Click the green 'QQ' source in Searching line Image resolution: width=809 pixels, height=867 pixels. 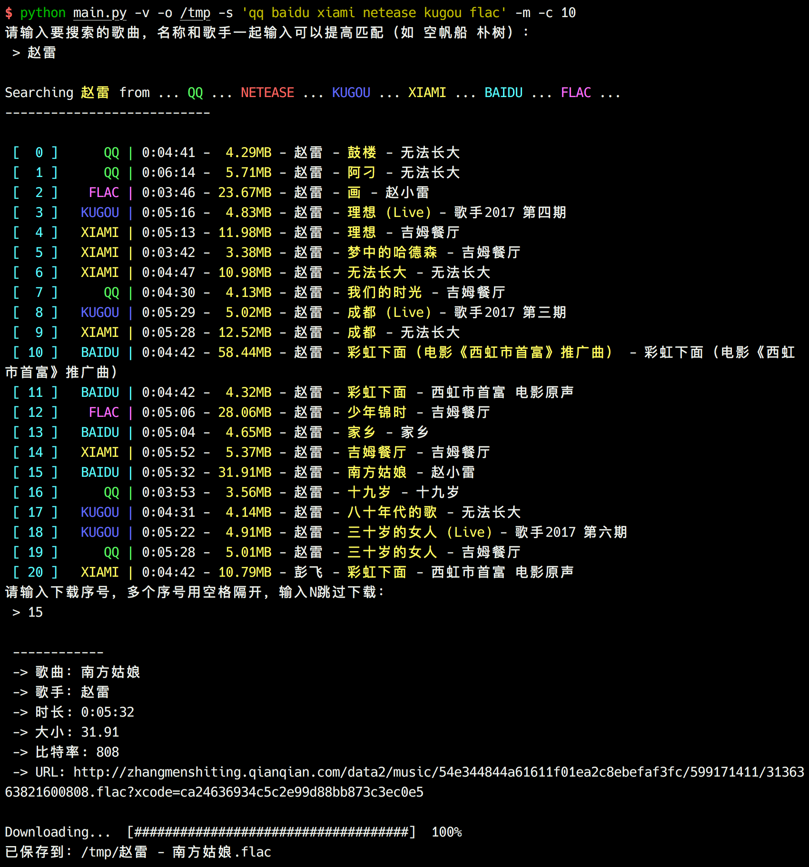pos(195,92)
